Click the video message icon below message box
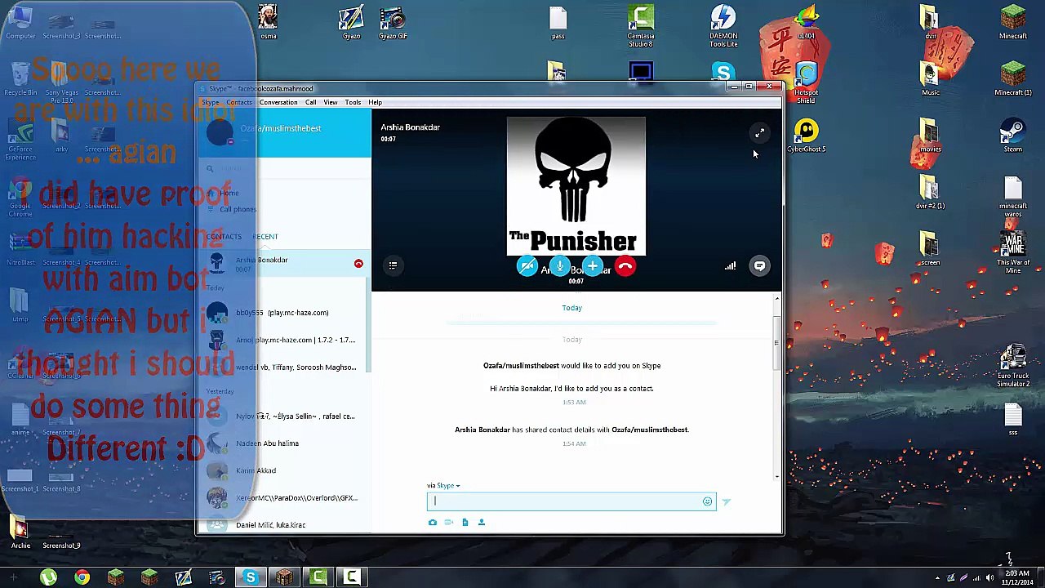 pyautogui.click(x=449, y=523)
